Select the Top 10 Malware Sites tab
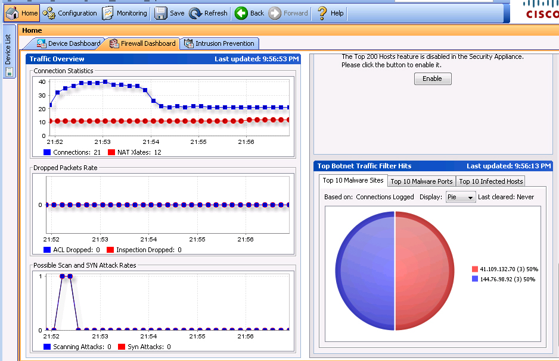 coord(353,181)
